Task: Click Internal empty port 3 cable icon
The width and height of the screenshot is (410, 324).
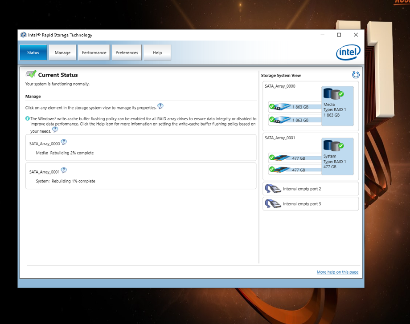Action: 273,204
